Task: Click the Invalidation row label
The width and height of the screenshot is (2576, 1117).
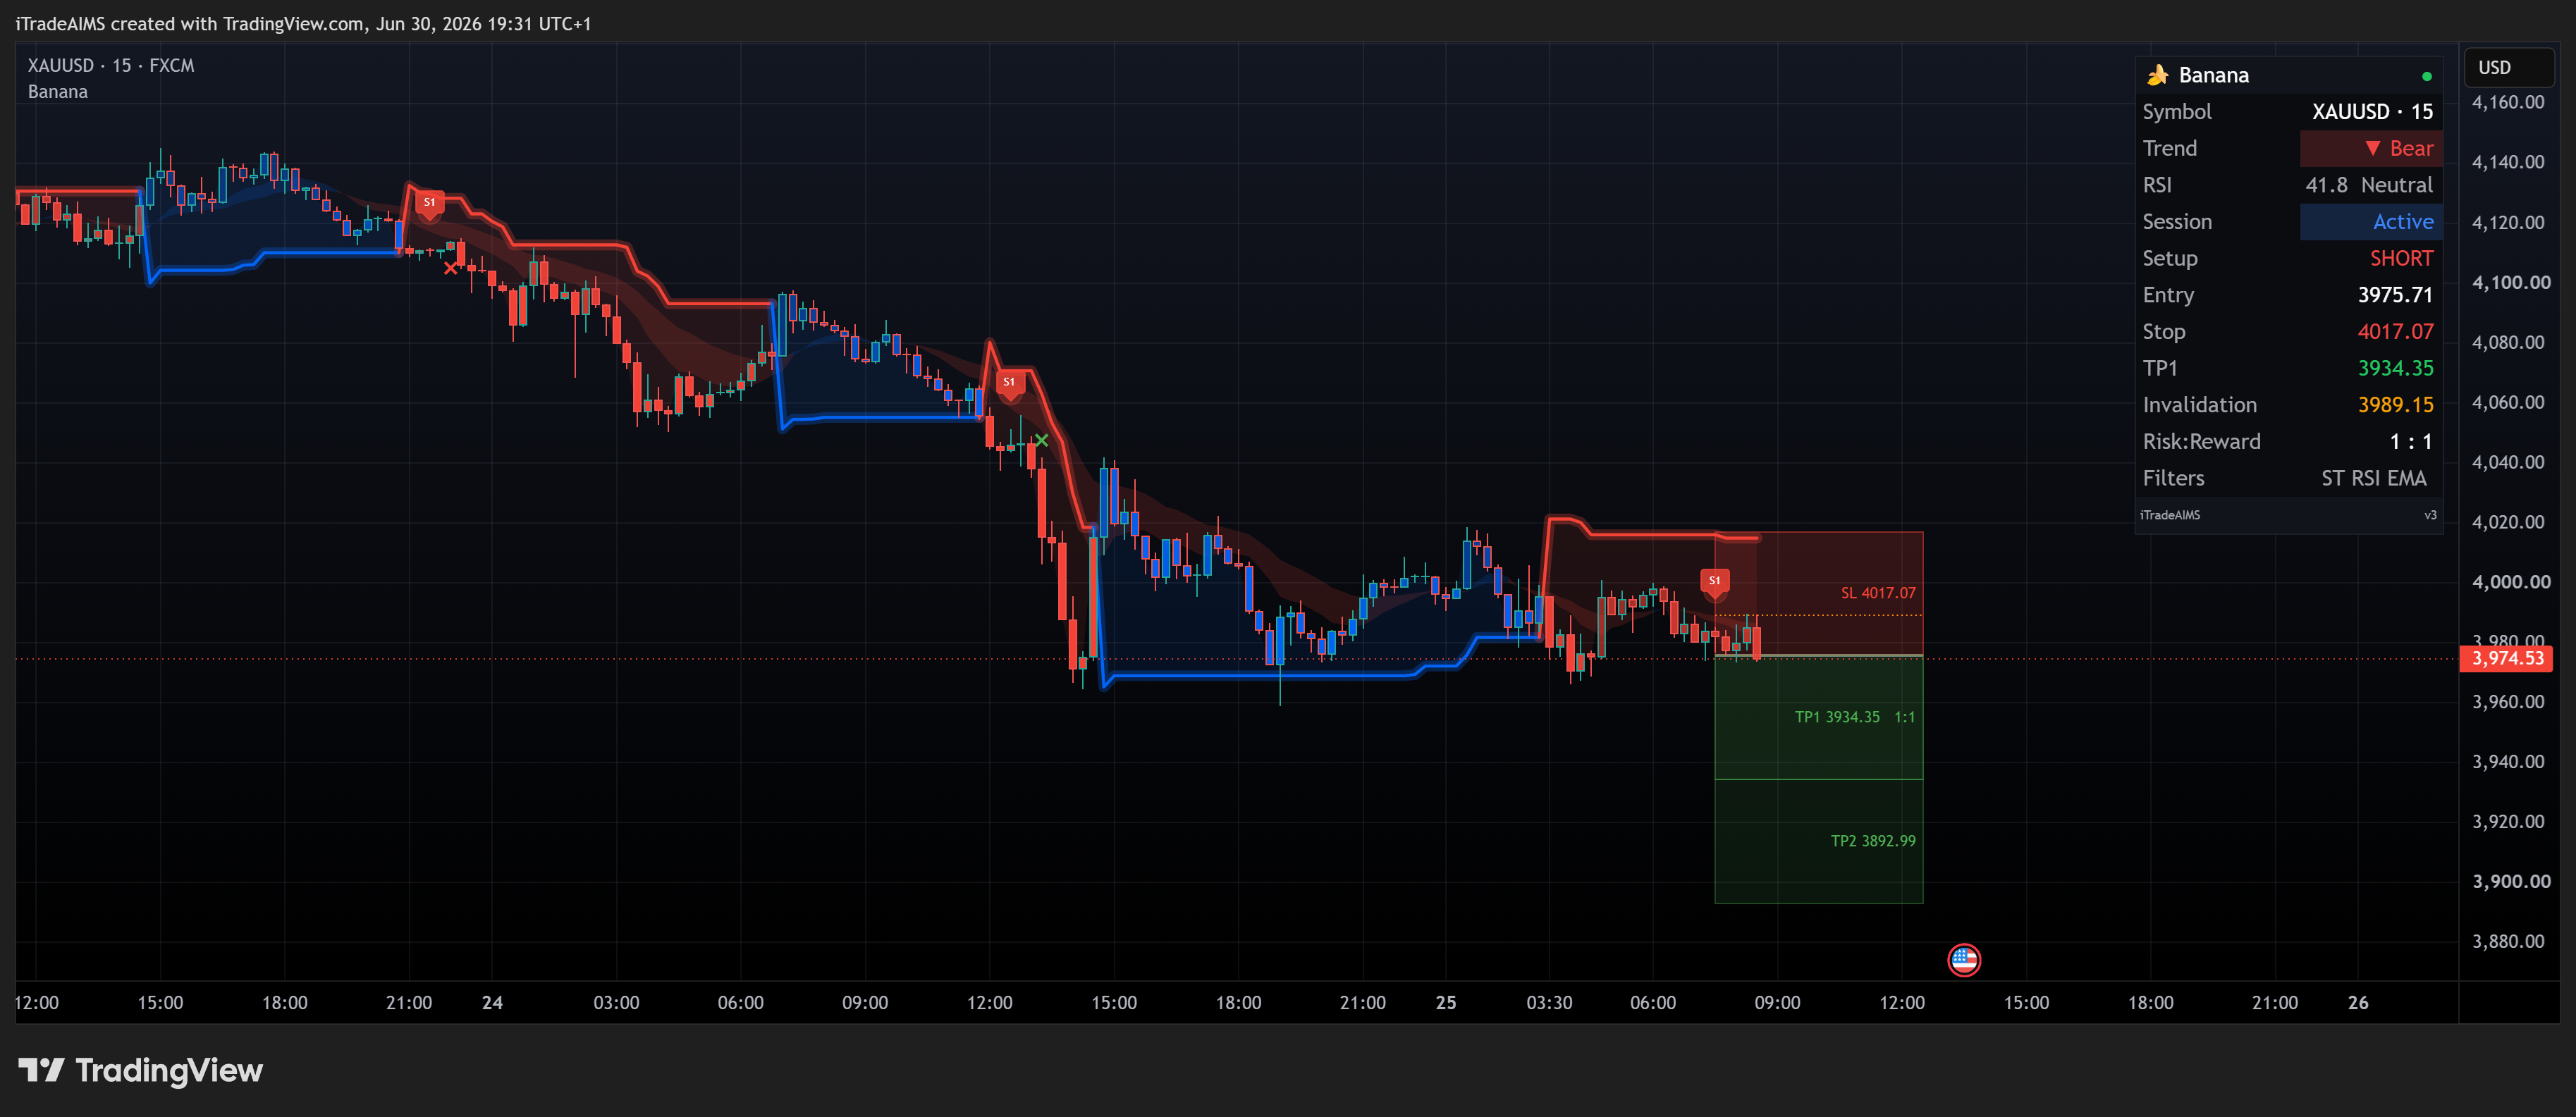Action: click(x=2200, y=405)
